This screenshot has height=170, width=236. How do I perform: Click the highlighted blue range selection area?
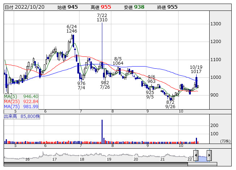click(202, 158)
